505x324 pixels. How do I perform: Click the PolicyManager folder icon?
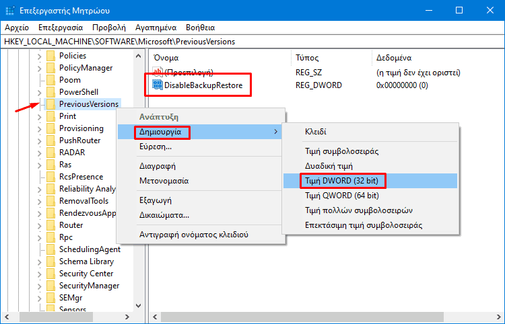pyautogui.click(x=51, y=68)
